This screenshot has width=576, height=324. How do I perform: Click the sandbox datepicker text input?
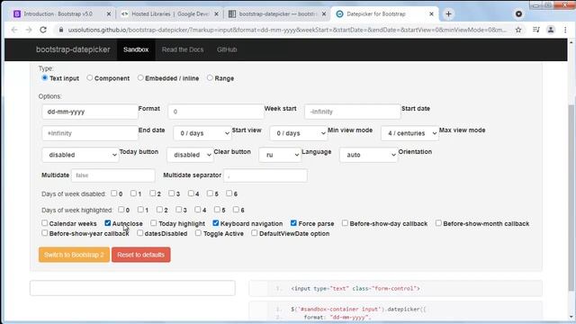[132, 288]
